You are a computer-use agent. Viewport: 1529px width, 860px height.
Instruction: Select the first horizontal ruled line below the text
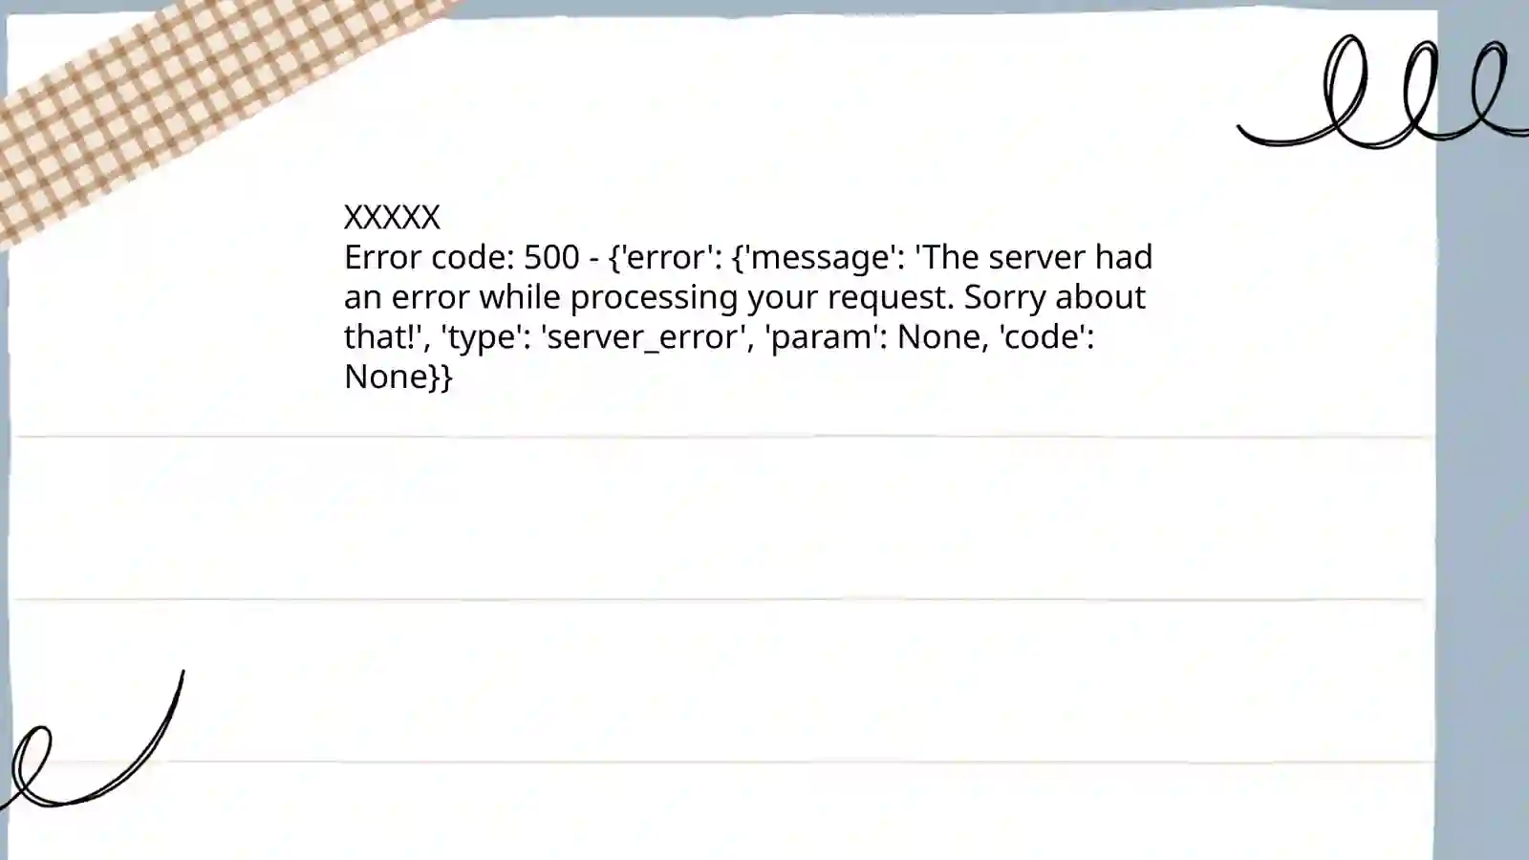[723, 437]
